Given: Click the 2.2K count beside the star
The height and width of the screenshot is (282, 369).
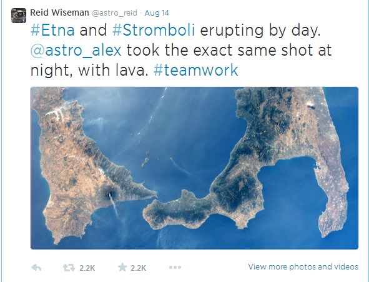Looking at the screenshot, I should (139, 268).
